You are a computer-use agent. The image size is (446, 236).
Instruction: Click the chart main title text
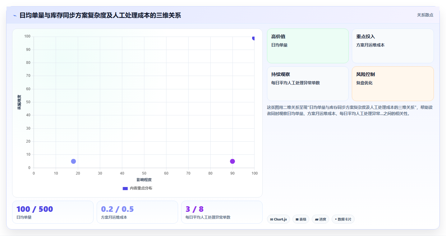pos(100,15)
